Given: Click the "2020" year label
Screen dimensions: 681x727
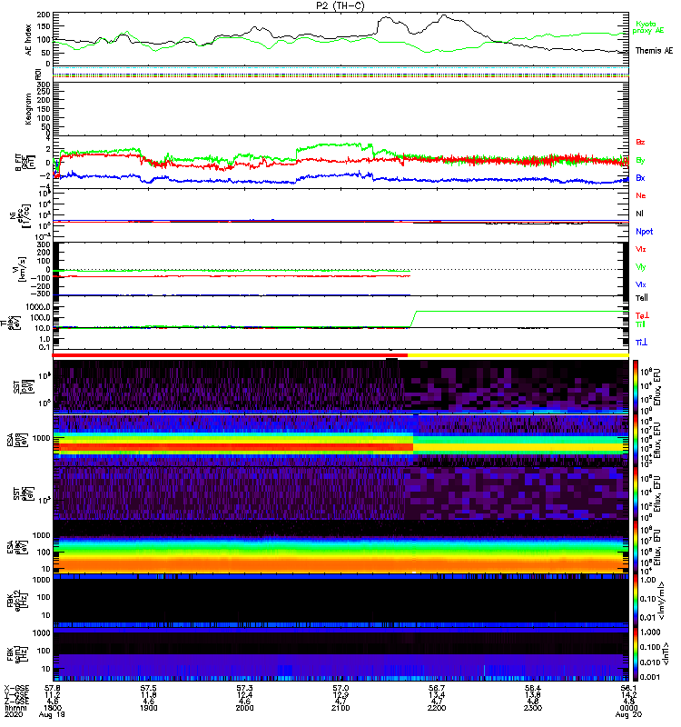Looking at the screenshot, I should [13, 714].
